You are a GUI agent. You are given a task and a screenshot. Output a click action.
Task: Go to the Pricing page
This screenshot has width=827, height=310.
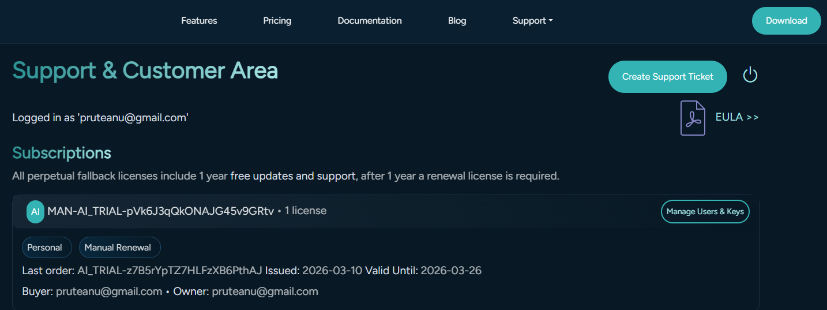(277, 21)
